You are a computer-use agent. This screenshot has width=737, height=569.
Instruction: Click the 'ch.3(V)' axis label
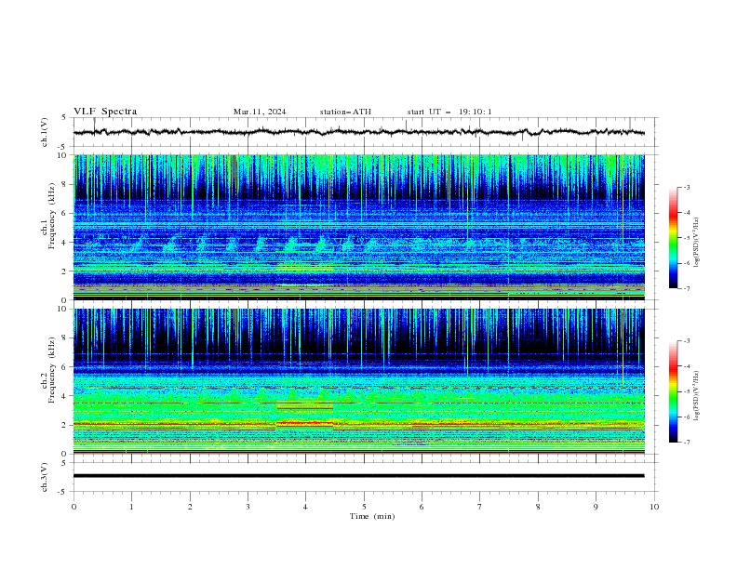[x=45, y=477]
